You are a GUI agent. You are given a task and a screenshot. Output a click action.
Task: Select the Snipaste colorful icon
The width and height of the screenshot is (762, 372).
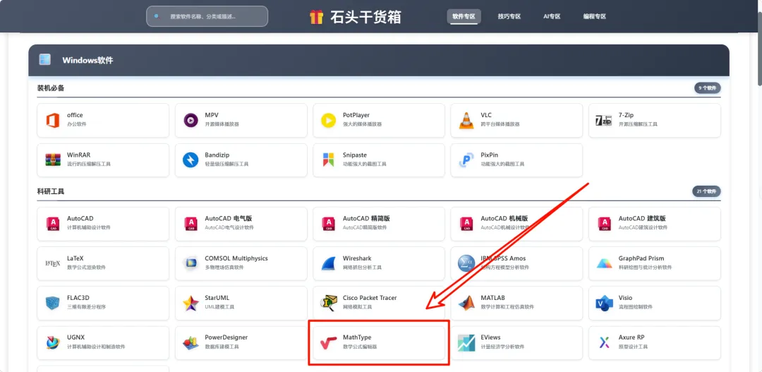329,160
